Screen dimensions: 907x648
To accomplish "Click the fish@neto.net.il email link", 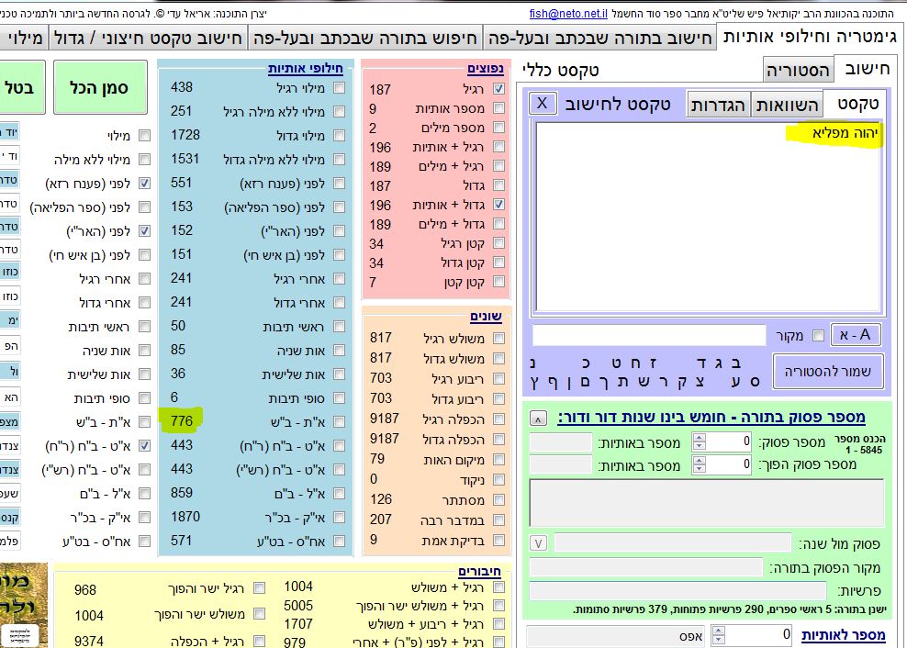I will click(568, 14).
